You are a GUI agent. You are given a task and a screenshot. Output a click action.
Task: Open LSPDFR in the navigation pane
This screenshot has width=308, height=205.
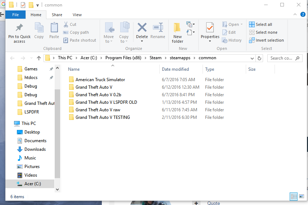pos(32,112)
